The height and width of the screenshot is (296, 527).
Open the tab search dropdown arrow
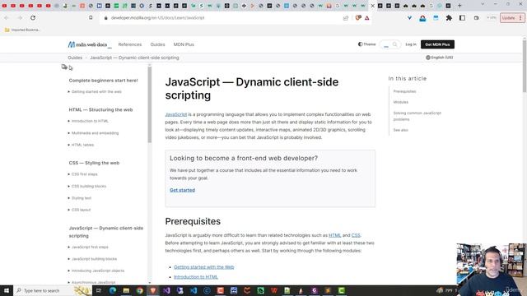pos(483,4)
